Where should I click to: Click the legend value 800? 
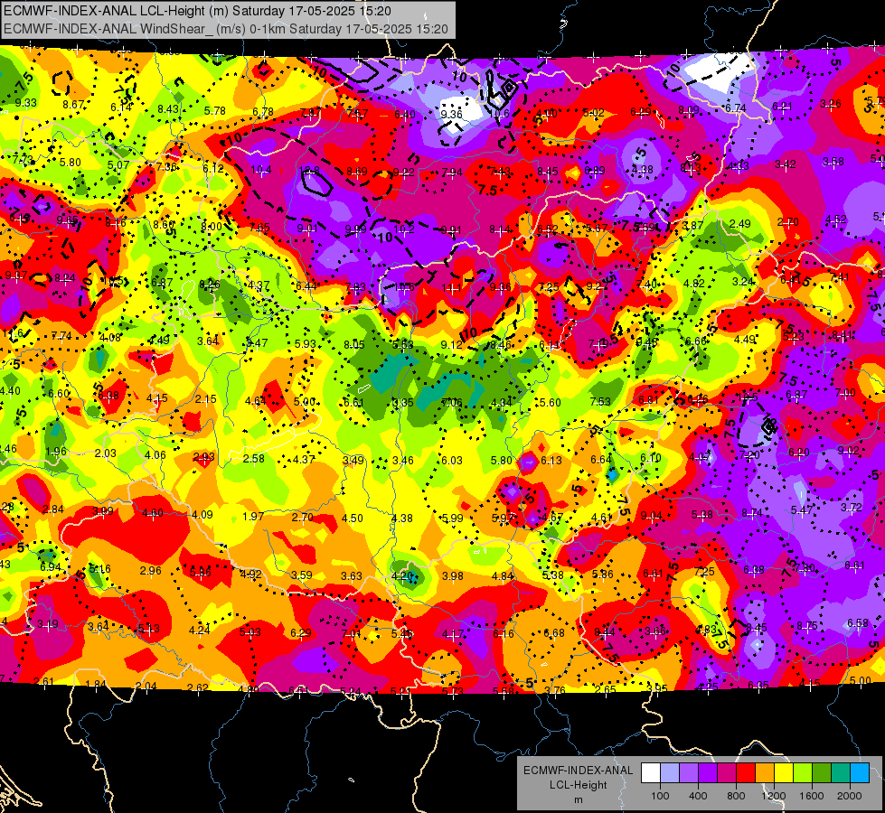pyautogui.click(x=736, y=796)
